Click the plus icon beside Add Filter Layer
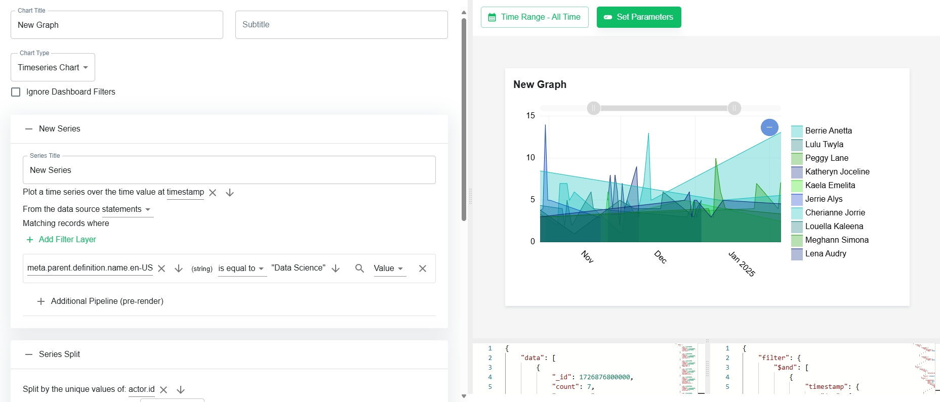The height and width of the screenshot is (402, 940). click(30, 240)
